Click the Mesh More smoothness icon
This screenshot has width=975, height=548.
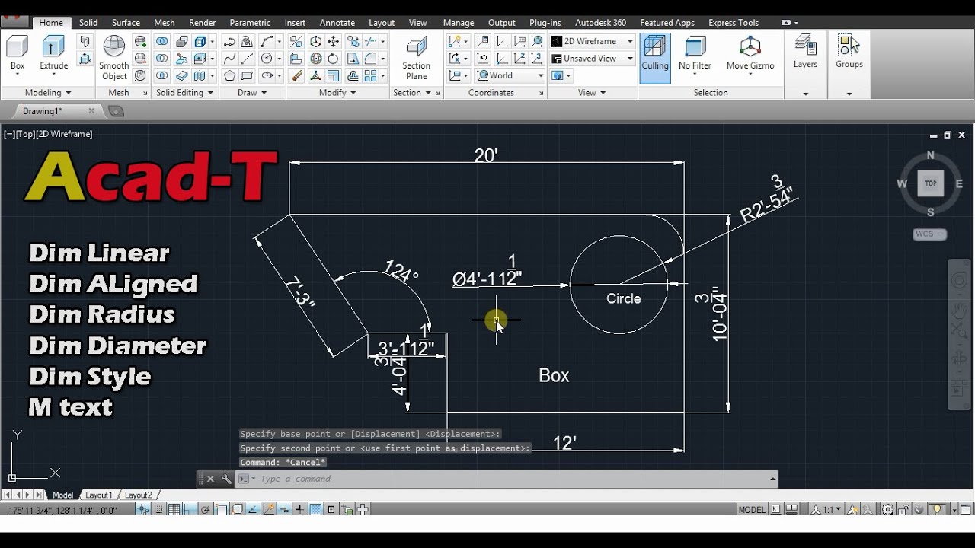140,41
